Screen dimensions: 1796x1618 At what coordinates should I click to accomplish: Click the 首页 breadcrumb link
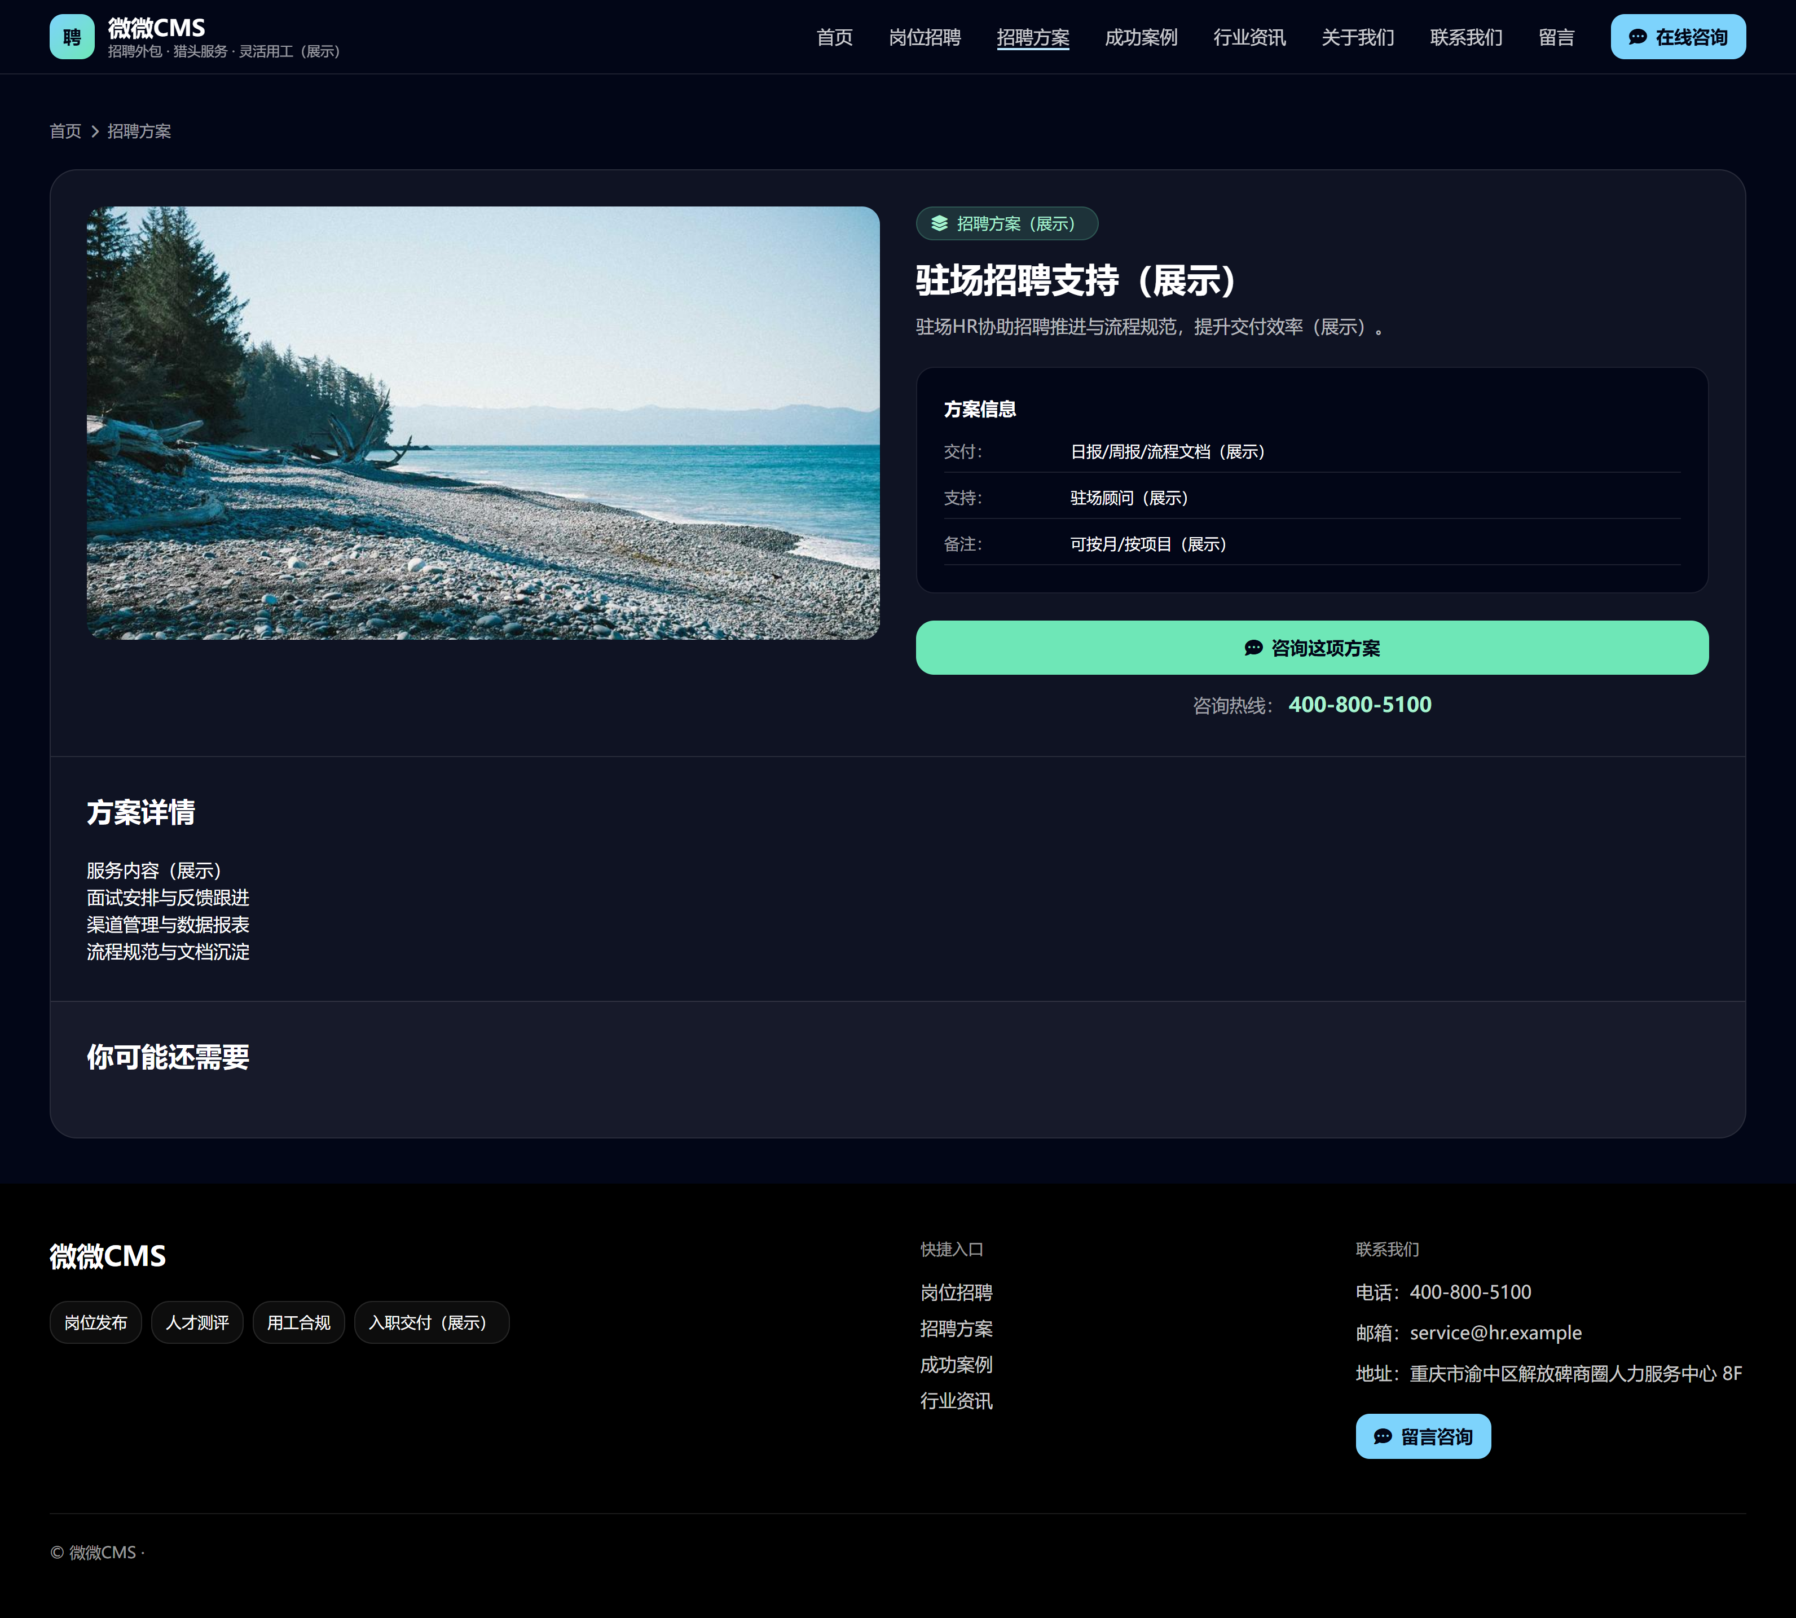65,131
